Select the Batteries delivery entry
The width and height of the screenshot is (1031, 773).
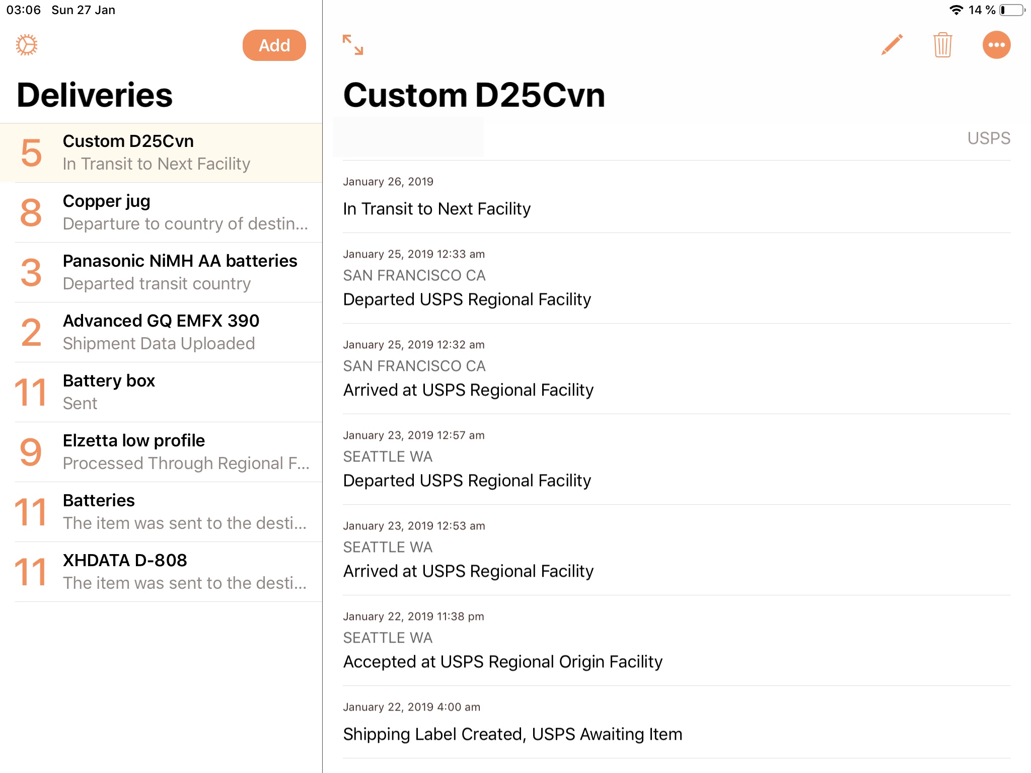pyautogui.click(x=161, y=512)
